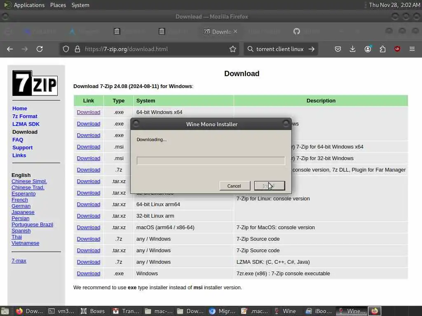Open the LZMA SDK link
Image resolution: width=422 pixels, height=316 pixels.
point(26,124)
